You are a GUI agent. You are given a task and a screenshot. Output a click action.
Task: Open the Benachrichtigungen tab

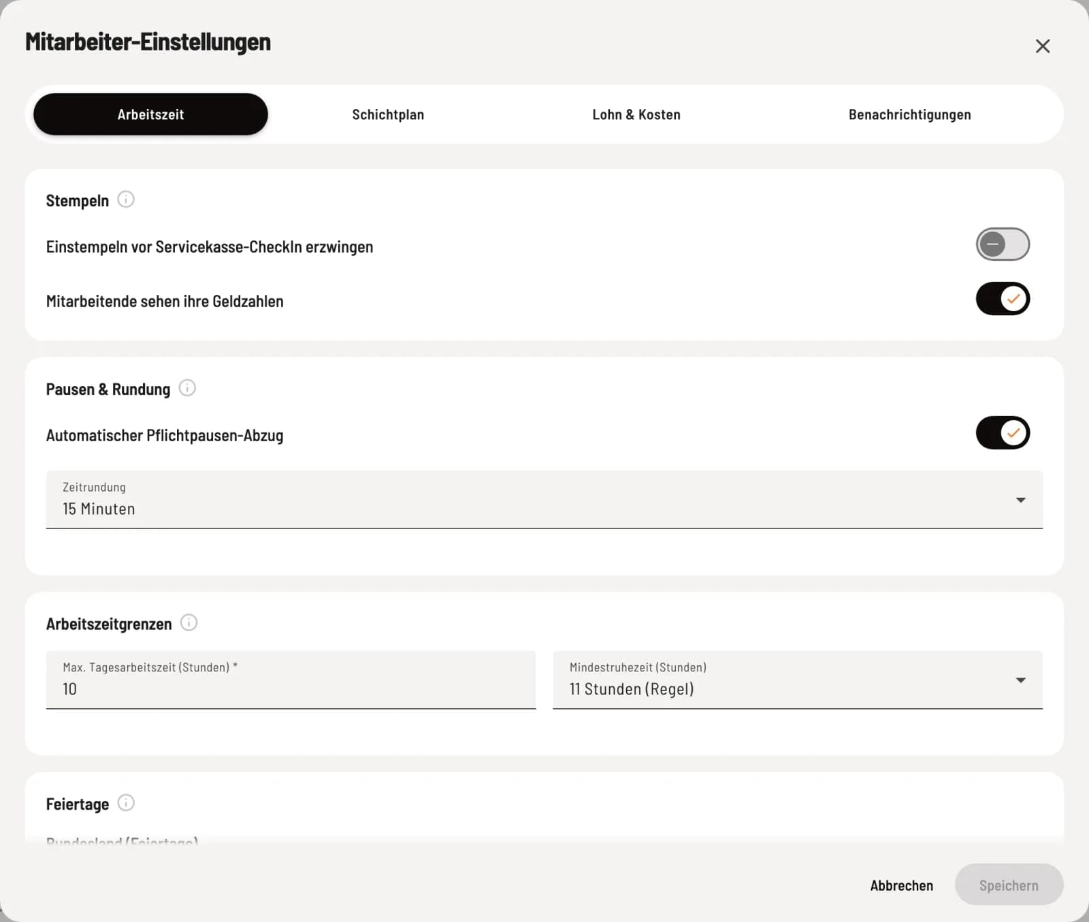(909, 114)
